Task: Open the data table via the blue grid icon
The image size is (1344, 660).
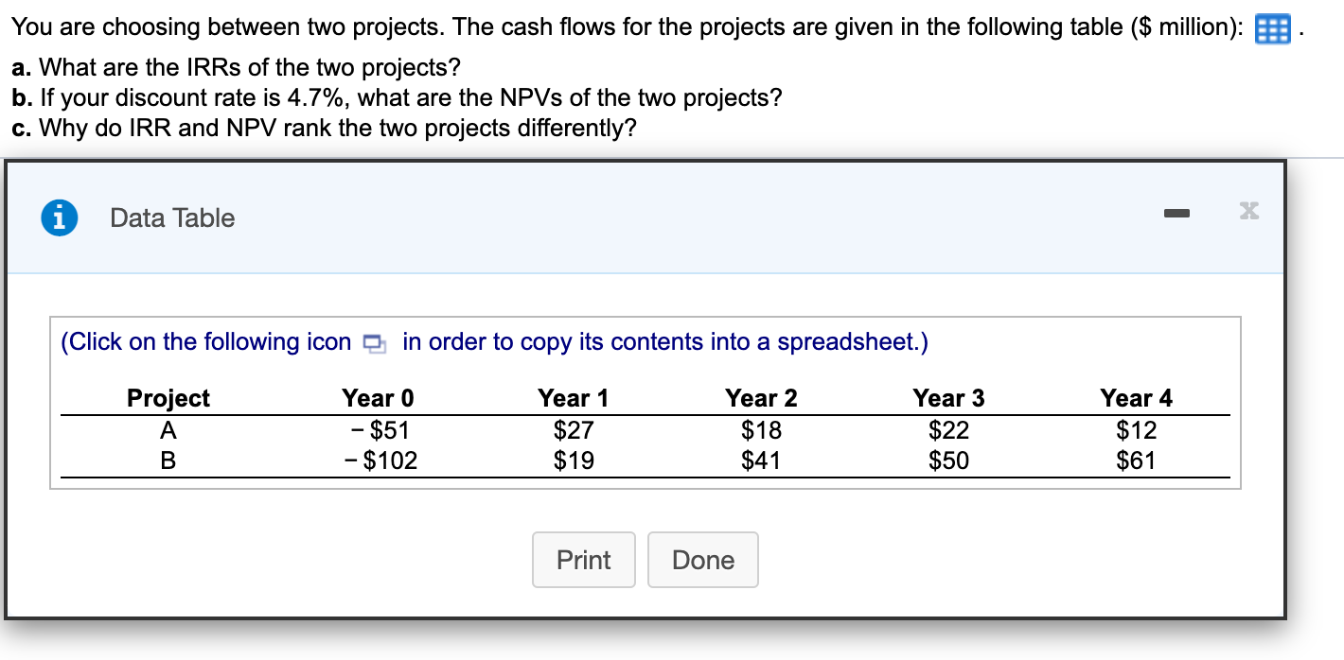Action: point(1272,28)
